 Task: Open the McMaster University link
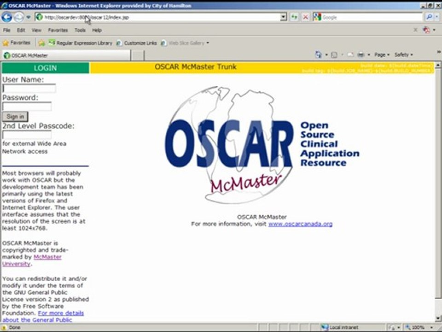click(x=32, y=260)
